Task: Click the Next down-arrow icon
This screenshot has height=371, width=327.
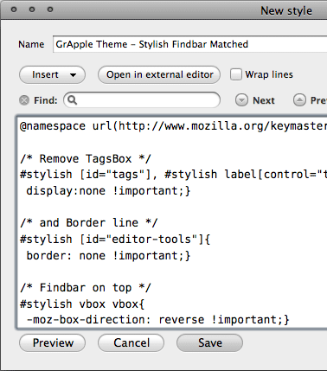Action: pos(241,100)
